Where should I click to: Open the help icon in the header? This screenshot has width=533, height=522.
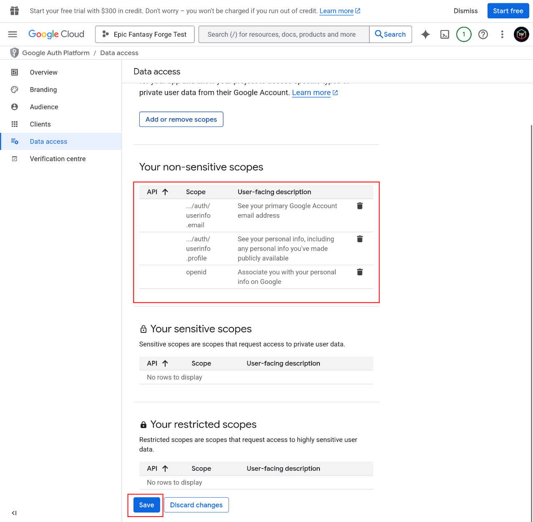coord(483,34)
